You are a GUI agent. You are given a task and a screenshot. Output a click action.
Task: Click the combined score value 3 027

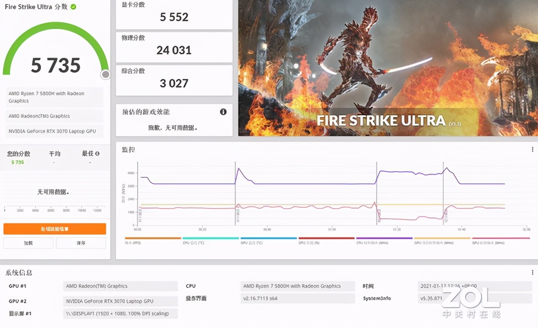[x=174, y=83]
